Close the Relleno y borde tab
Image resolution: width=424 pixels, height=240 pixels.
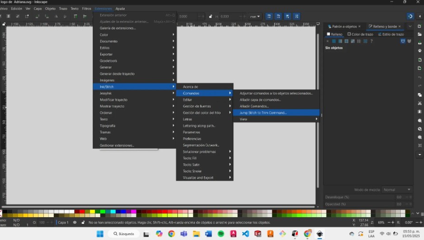[x=399, y=27]
